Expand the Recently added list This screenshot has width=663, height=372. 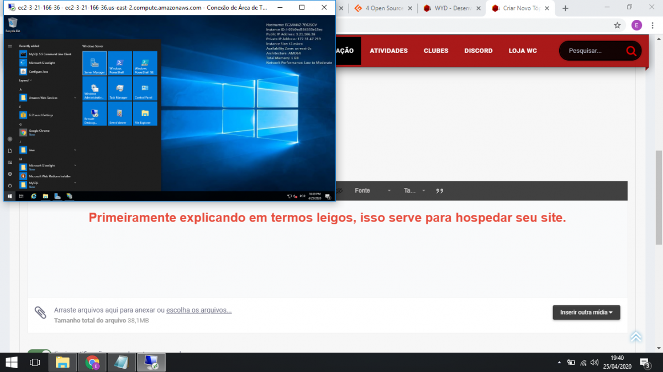pyautogui.click(x=25, y=80)
